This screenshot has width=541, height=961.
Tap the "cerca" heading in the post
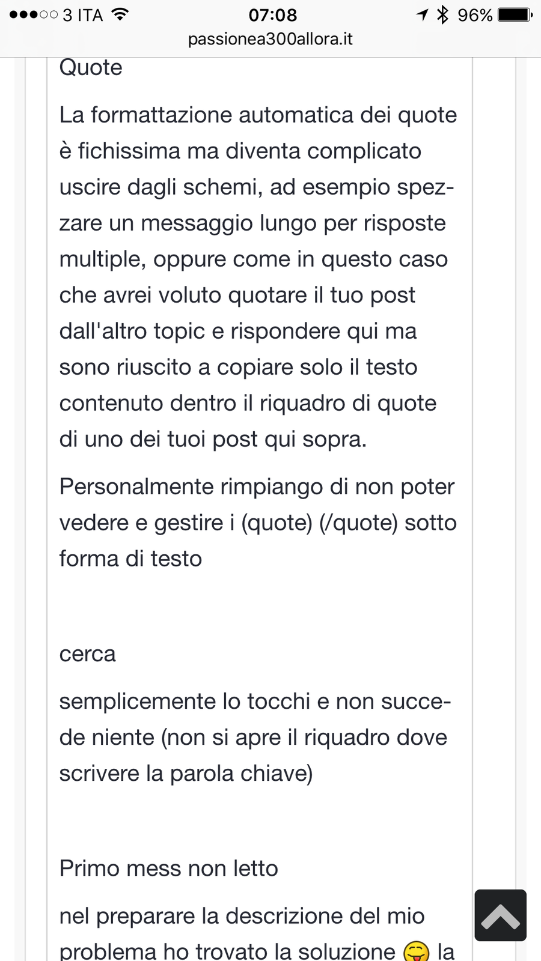(88, 653)
